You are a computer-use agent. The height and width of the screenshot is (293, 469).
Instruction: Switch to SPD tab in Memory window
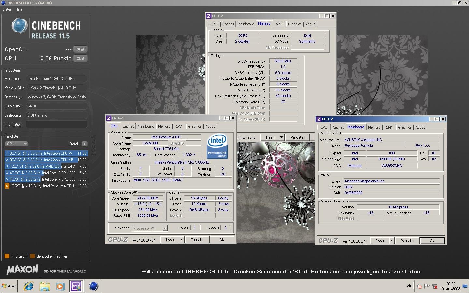tap(279, 24)
